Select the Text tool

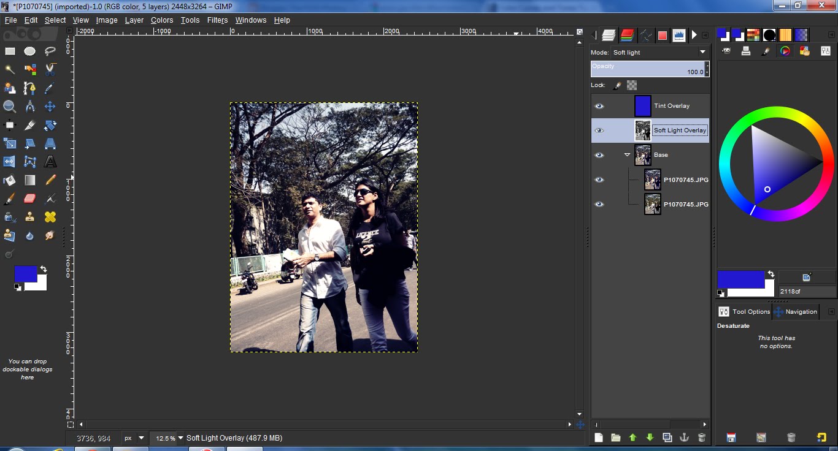[x=50, y=161]
